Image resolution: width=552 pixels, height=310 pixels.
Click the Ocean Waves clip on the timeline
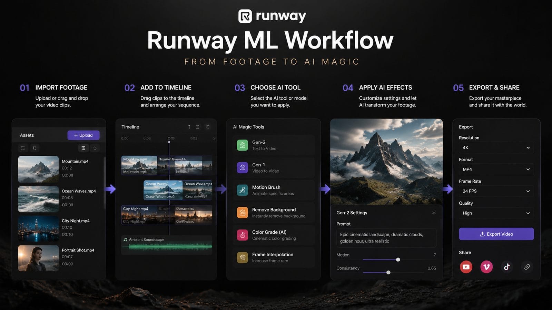pyautogui.click(x=163, y=190)
